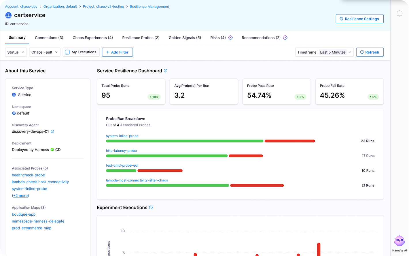Open the Golden Signals (5) tab
The width and height of the screenshot is (409, 256).
(185, 38)
